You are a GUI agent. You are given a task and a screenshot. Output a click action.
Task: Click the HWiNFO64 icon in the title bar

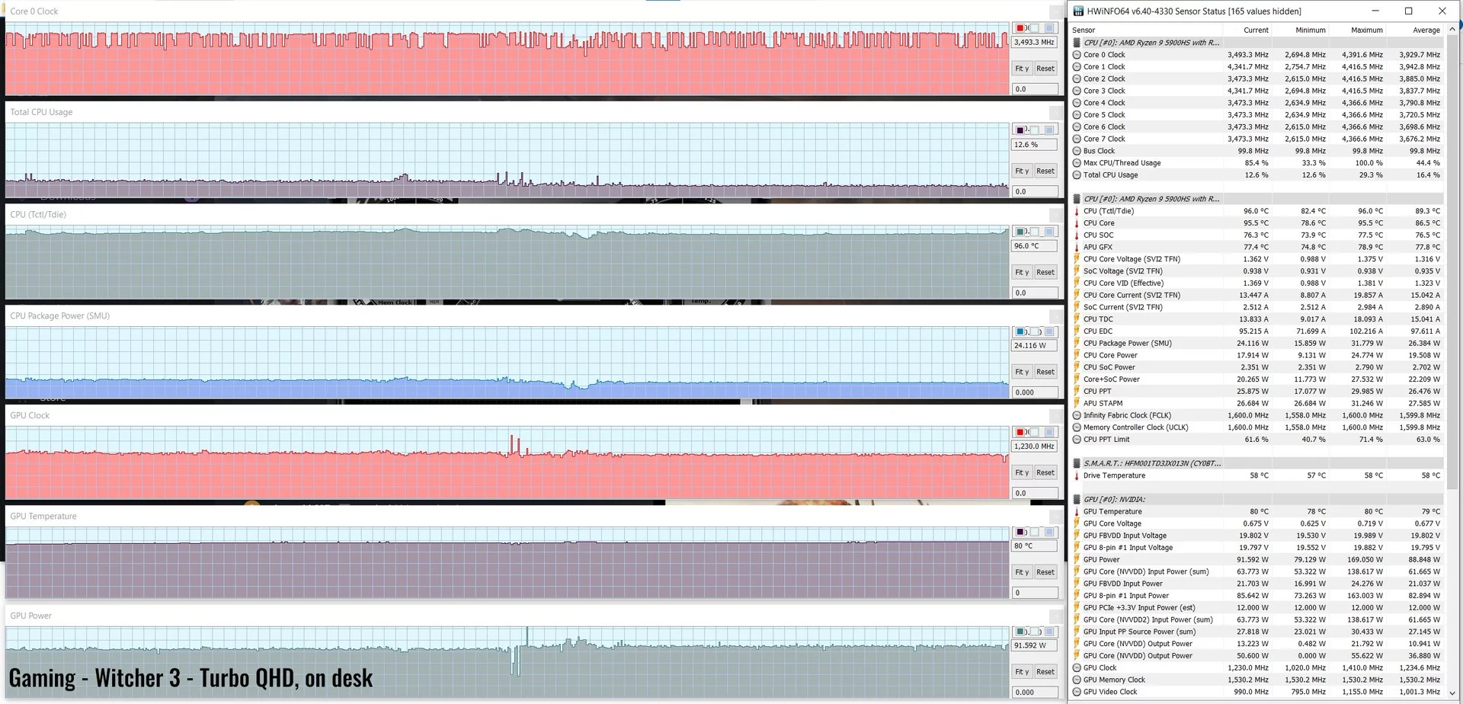pyautogui.click(x=1078, y=11)
